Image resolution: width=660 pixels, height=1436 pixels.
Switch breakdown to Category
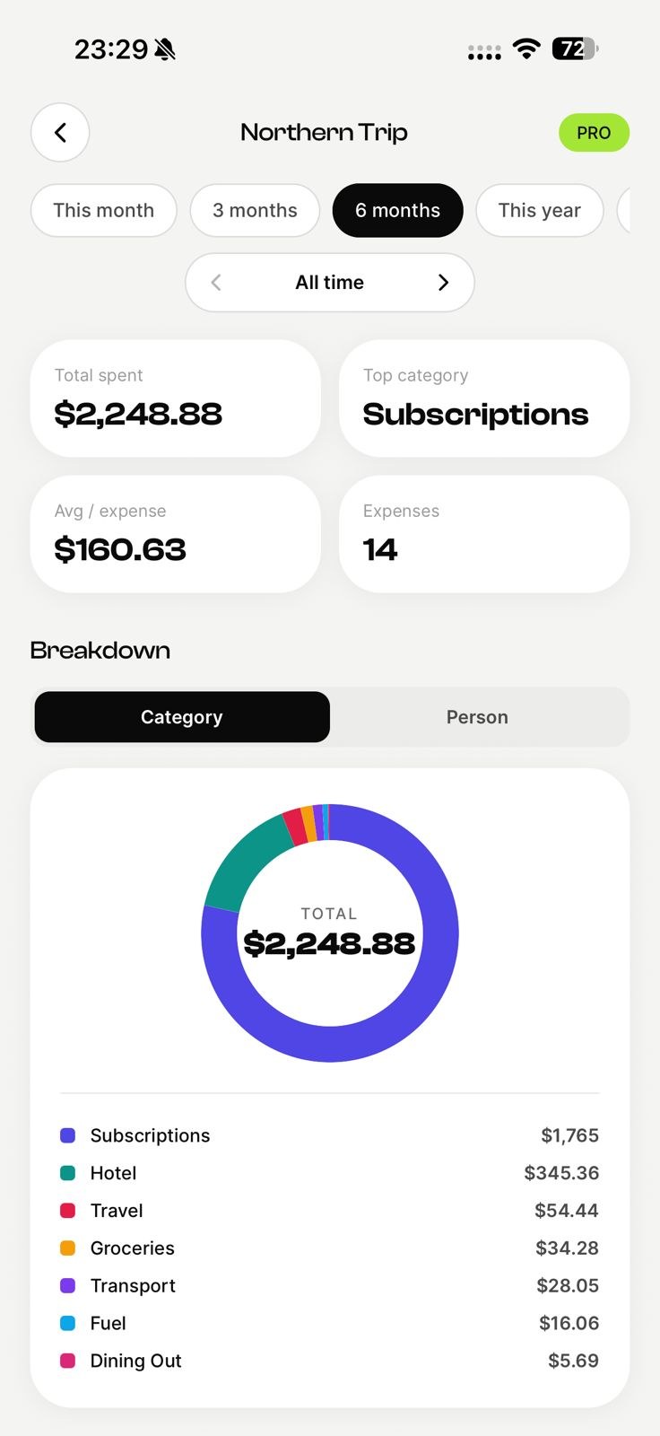pyautogui.click(x=182, y=717)
